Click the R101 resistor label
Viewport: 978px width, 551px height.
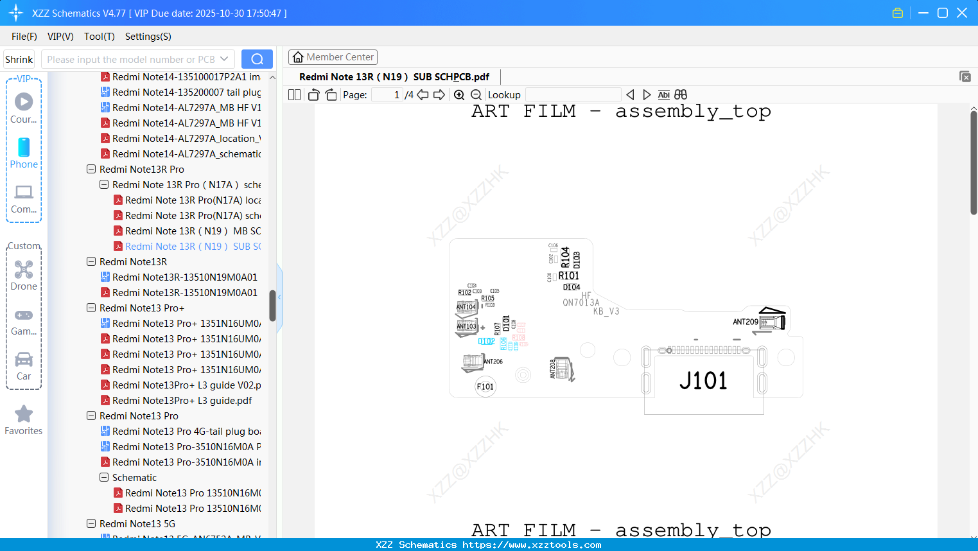coord(569,276)
